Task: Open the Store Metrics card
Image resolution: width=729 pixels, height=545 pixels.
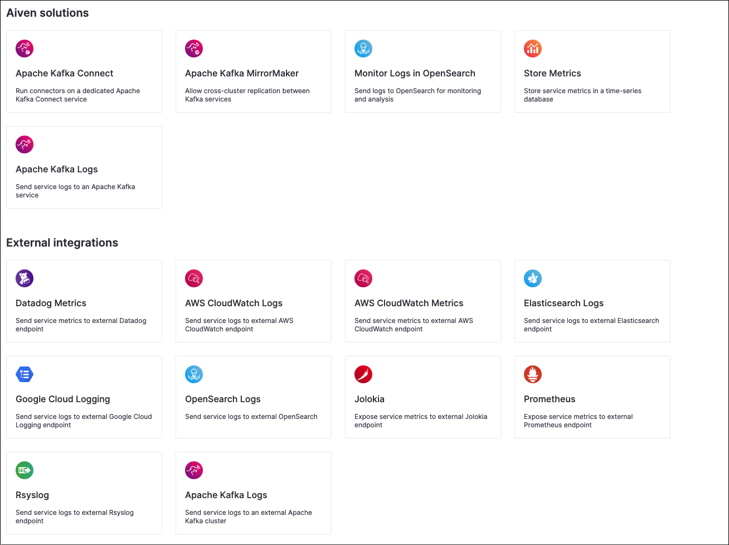Action: pos(592,71)
